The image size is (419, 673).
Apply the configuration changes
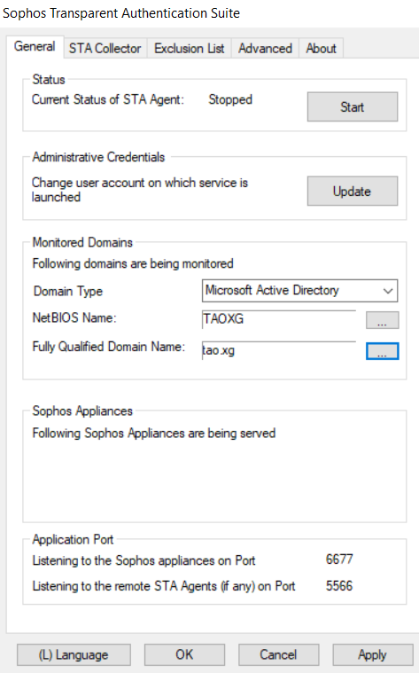pos(372,654)
